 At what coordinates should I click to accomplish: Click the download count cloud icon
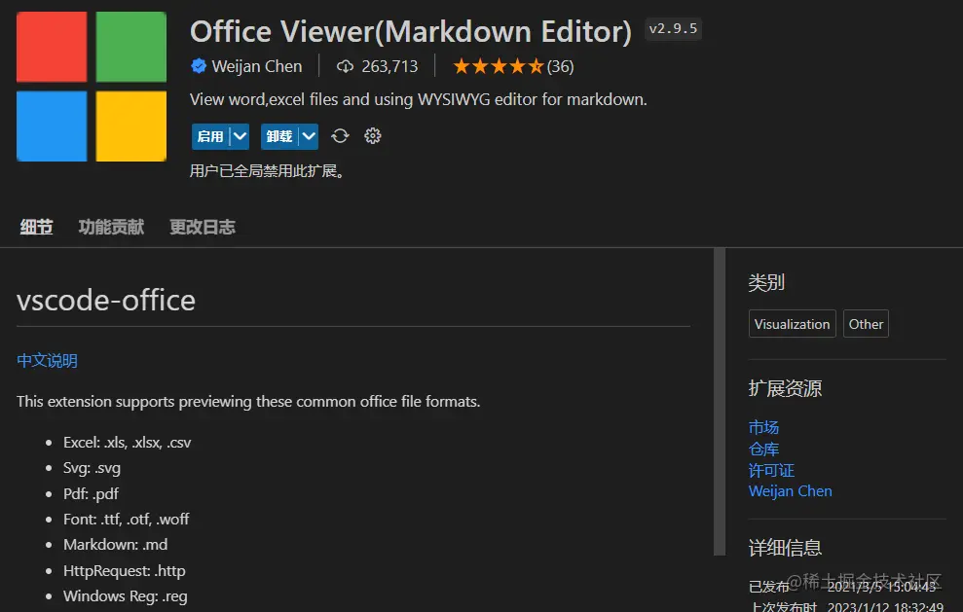[345, 66]
